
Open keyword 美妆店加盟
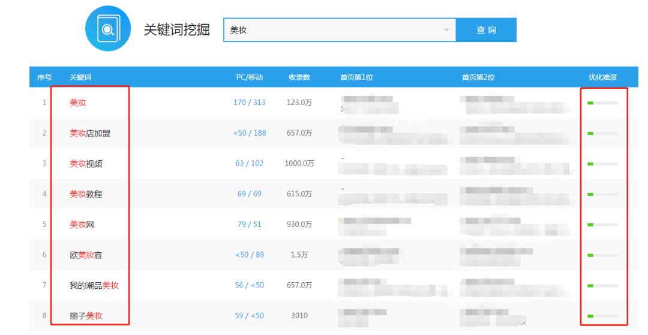pos(89,133)
